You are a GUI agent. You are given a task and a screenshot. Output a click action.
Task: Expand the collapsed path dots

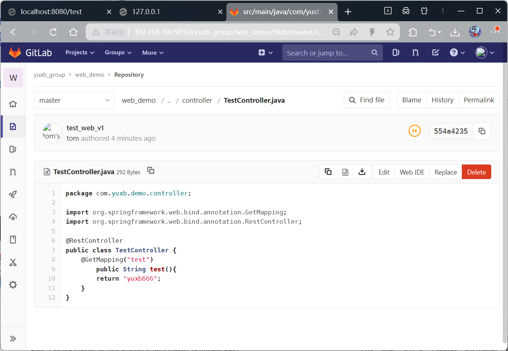pos(169,100)
